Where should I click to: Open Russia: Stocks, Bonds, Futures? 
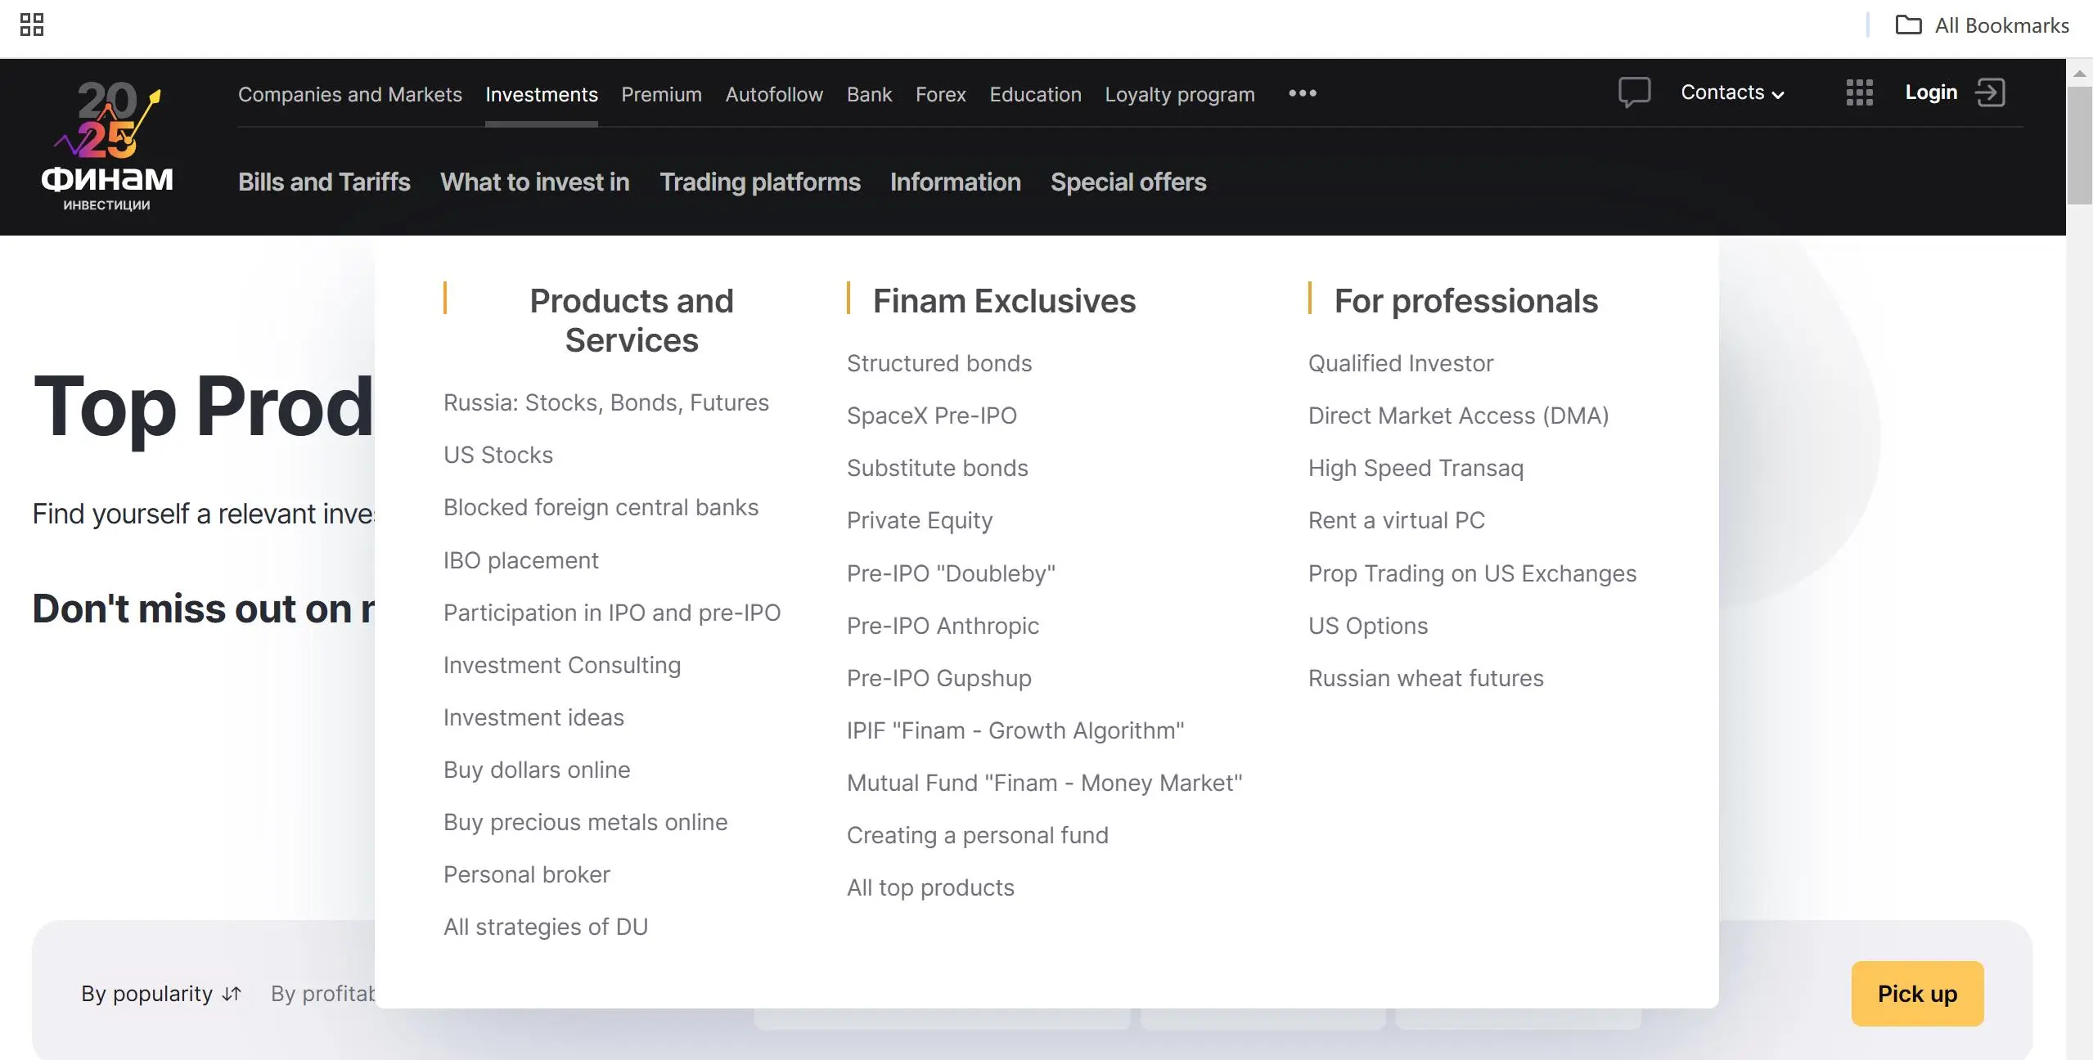pyautogui.click(x=606, y=402)
